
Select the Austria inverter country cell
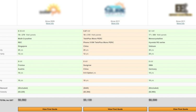point(50,69)
